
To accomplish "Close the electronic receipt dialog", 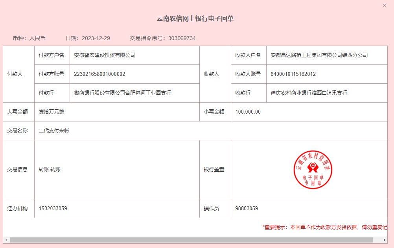I will click(x=385, y=6).
